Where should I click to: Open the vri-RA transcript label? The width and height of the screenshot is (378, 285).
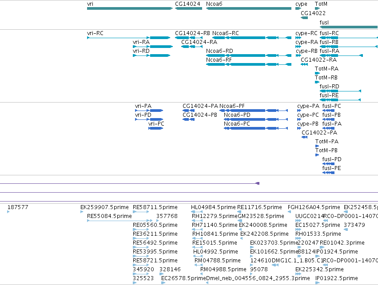[141, 42]
